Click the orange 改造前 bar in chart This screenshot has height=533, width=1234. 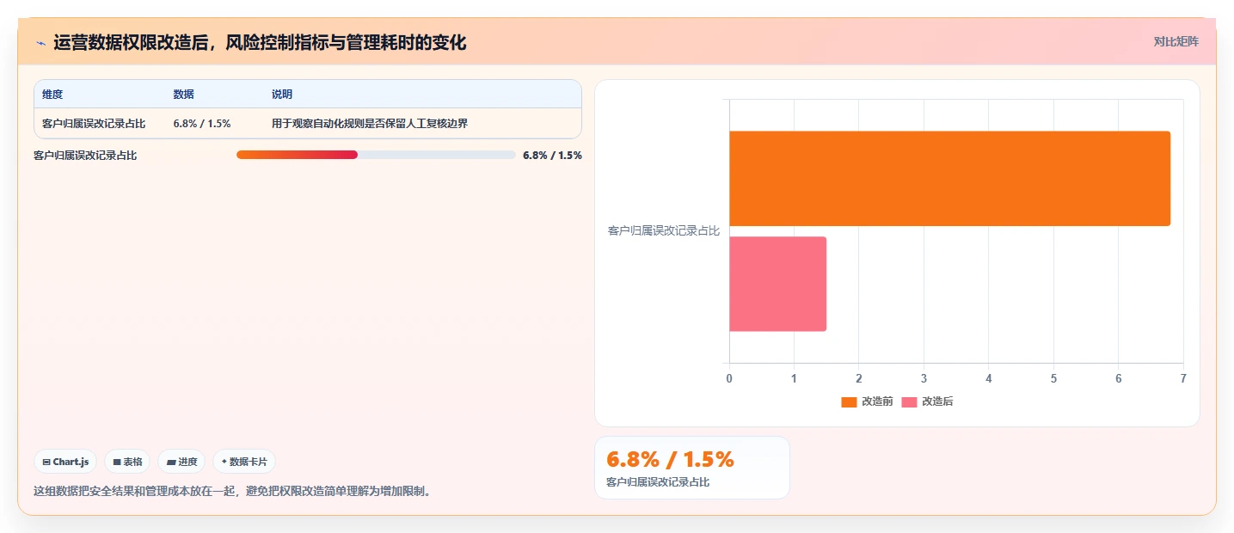[949, 178]
